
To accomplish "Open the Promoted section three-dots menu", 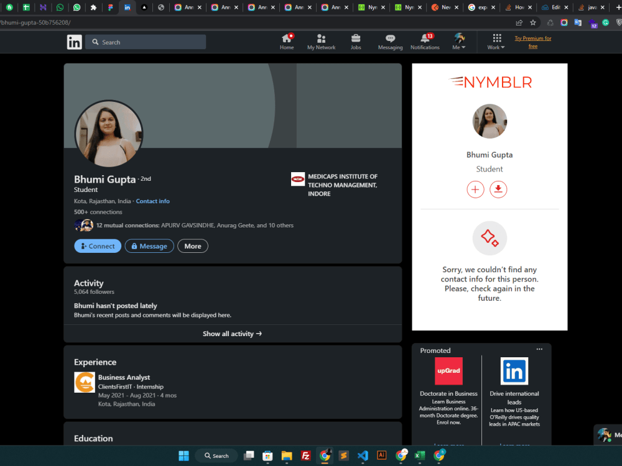I will [x=539, y=349].
